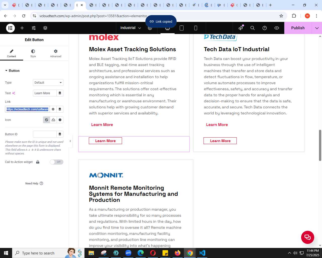Choose icon library circle option
The width and height of the screenshot is (322, 258).
click(60, 120)
